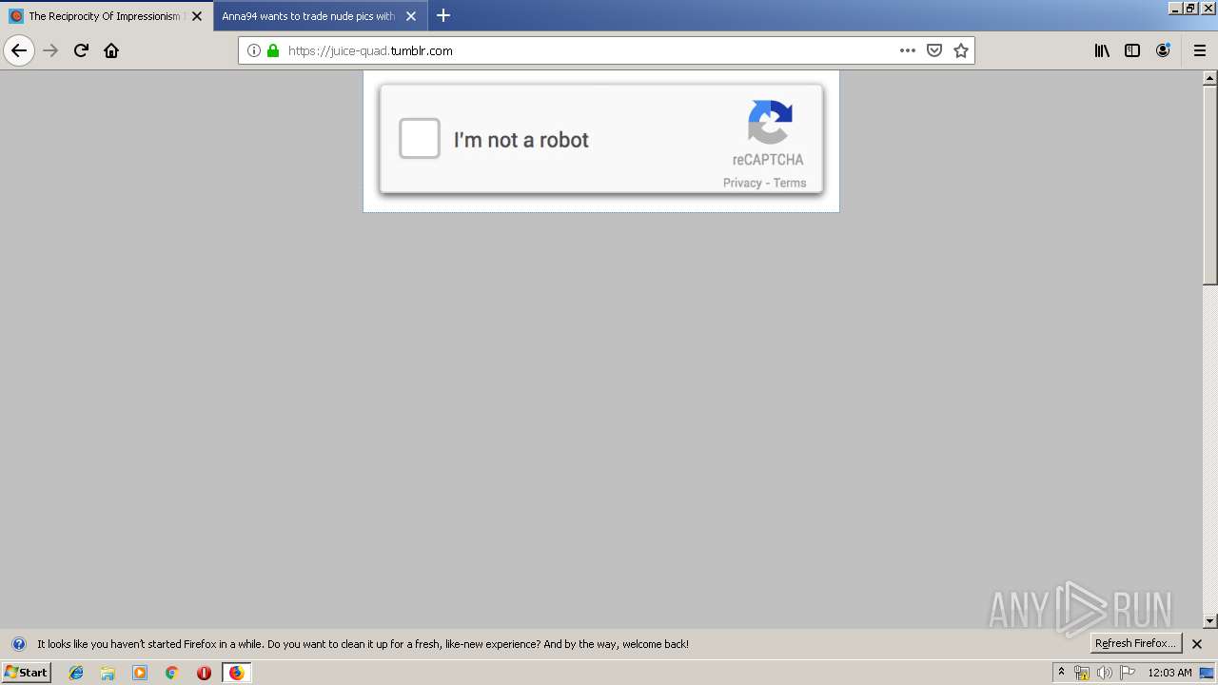Open the Library view
Viewport: 1218px width, 685px height.
click(x=1102, y=50)
